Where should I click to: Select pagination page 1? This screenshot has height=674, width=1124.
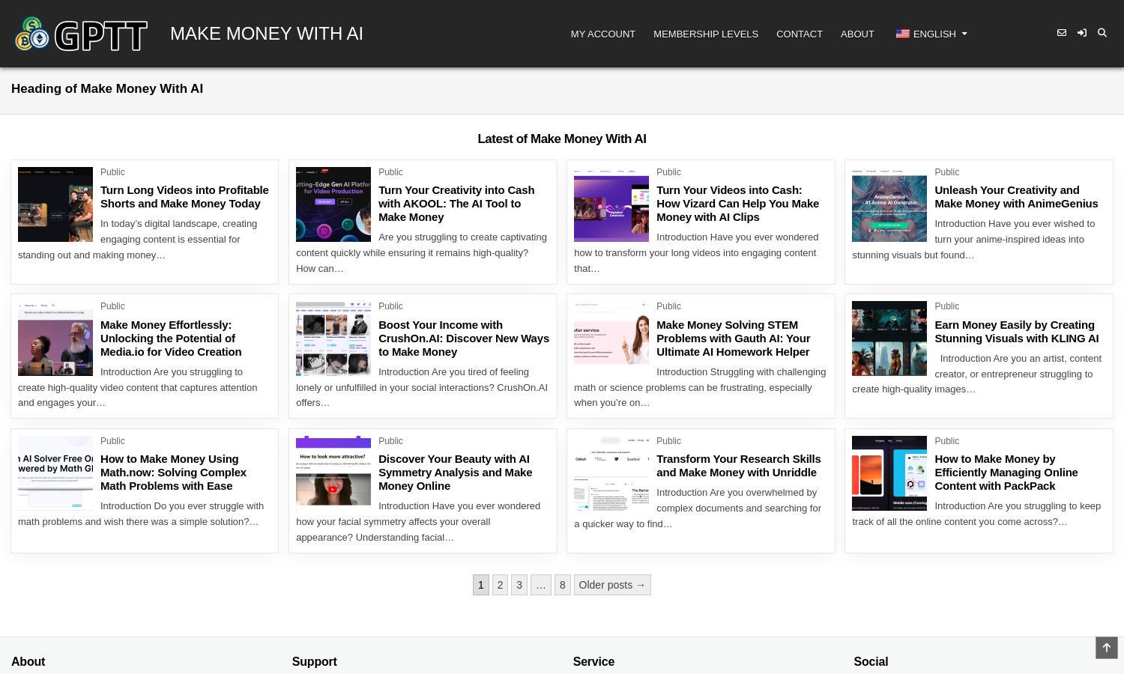[x=481, y=585]
